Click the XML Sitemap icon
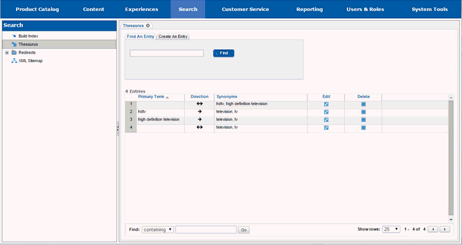The width and height of the screenshot is (462, 245). (14, 61)
